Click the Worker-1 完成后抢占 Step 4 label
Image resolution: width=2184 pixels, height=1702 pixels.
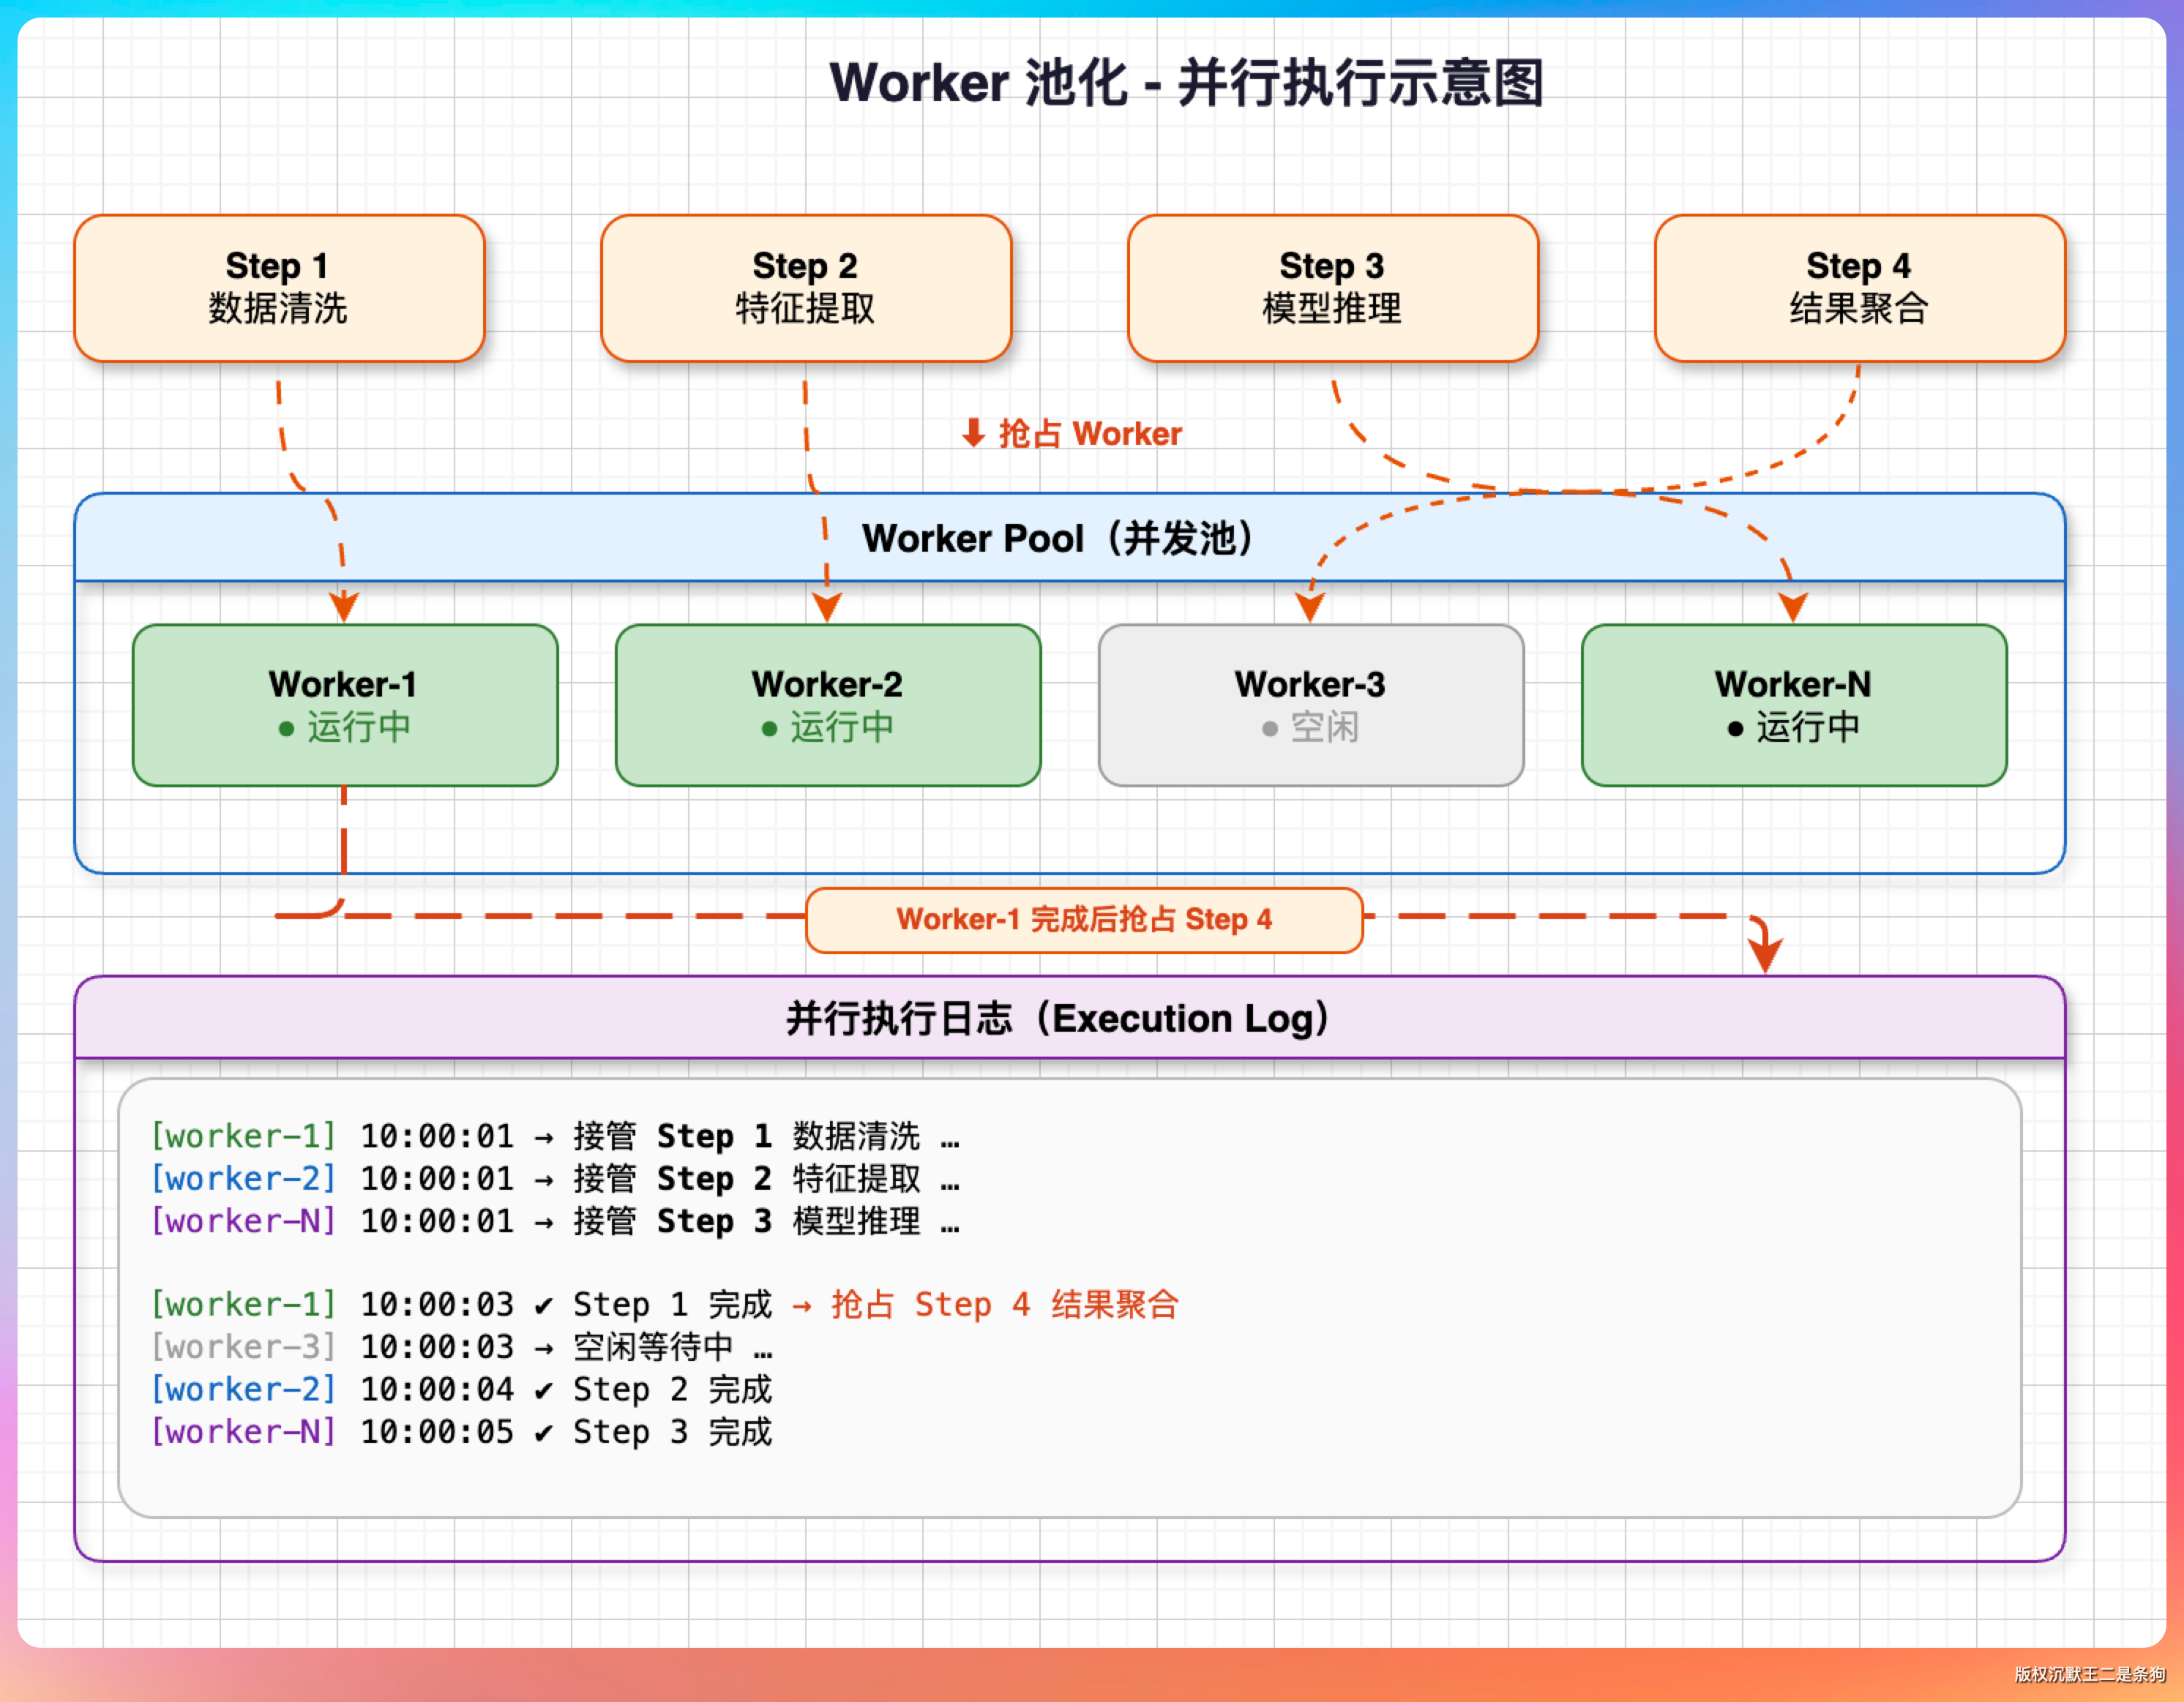(x=1084, y=919)
